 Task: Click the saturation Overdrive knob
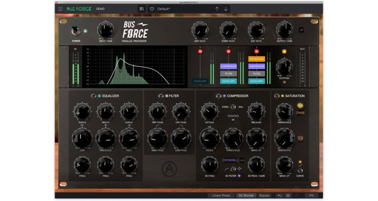click(x=284, y=138)
